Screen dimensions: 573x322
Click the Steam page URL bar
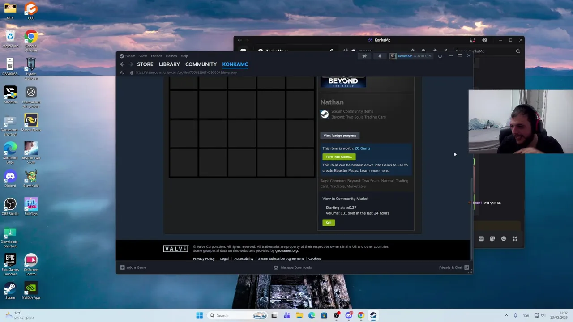pyautogui.click(x=186, y=72)
